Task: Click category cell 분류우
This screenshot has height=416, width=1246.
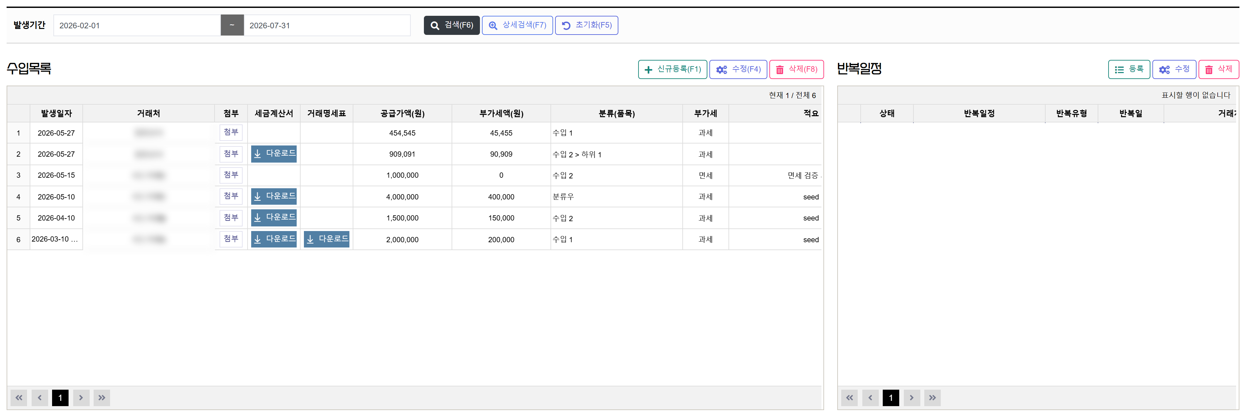Action: tap(617, 197)
